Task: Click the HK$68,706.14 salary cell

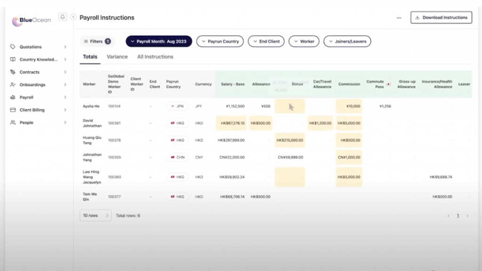Action: click(232, 197)
